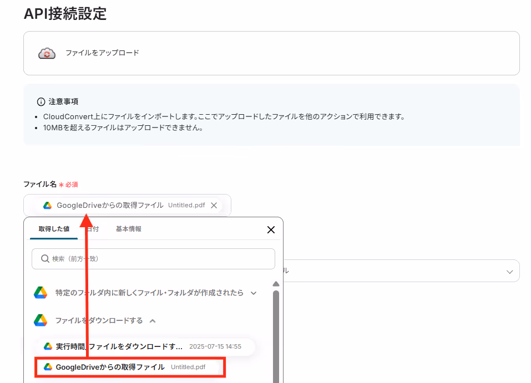Switch to the 日付 tab

coord(93,229)
